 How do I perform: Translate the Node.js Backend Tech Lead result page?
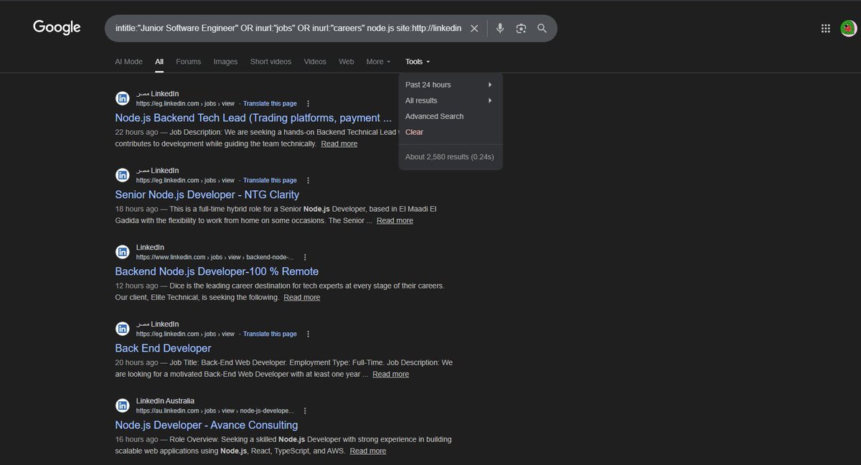tap(270, 104)
